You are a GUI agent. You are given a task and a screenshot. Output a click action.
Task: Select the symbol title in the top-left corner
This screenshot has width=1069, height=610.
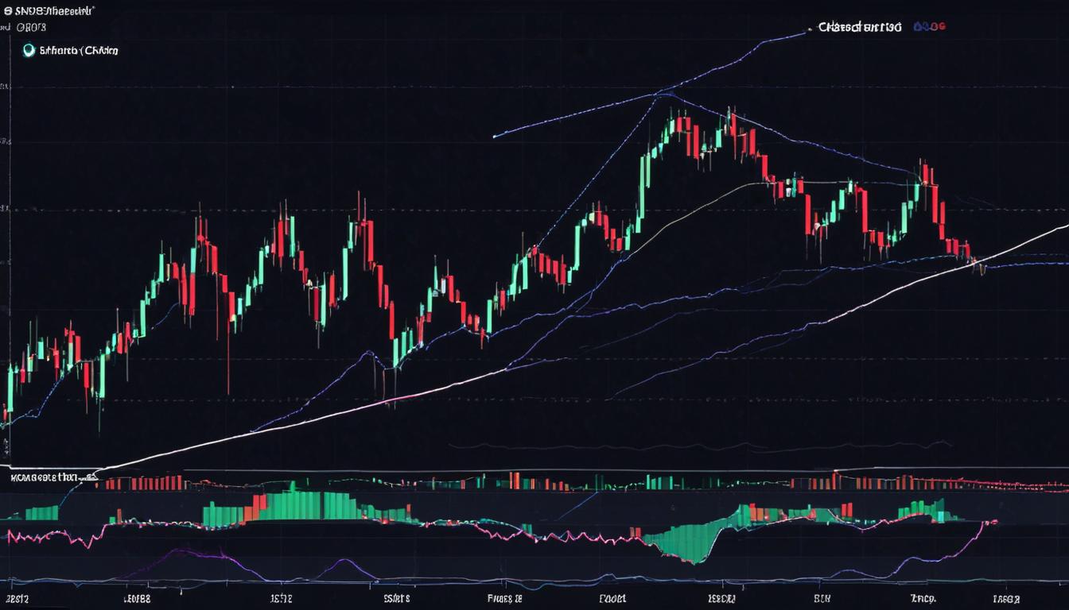[x=54, y=11]
